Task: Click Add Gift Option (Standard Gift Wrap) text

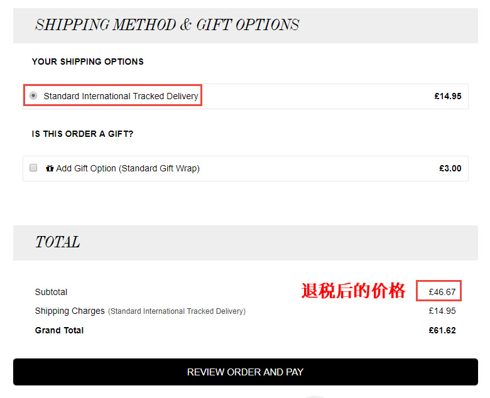Action: 128,169
